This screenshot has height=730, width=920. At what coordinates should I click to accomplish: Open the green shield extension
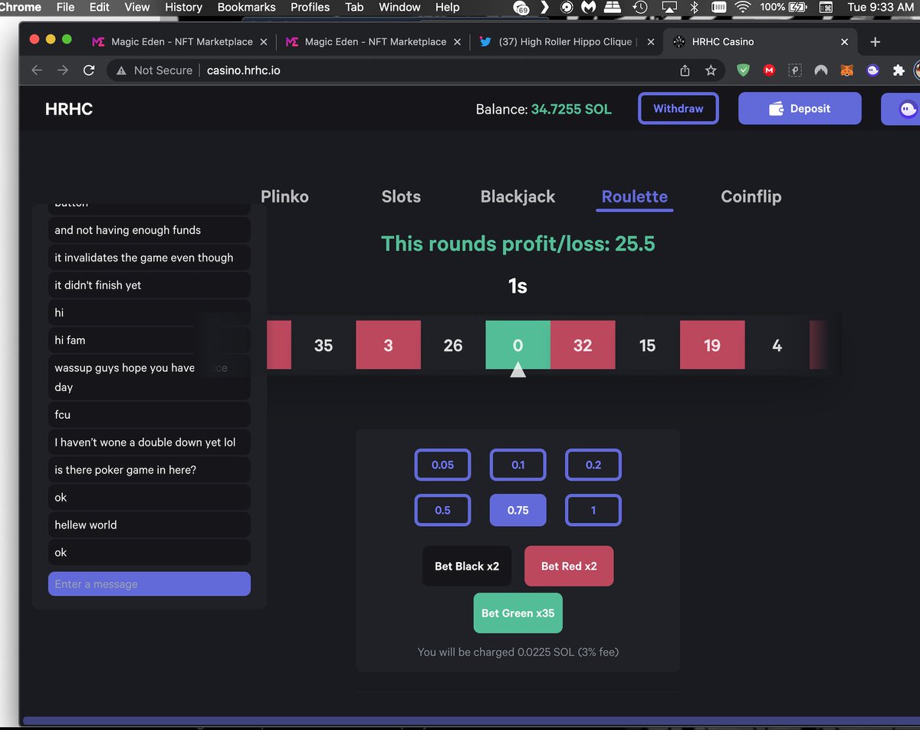[x=743, y=70]
